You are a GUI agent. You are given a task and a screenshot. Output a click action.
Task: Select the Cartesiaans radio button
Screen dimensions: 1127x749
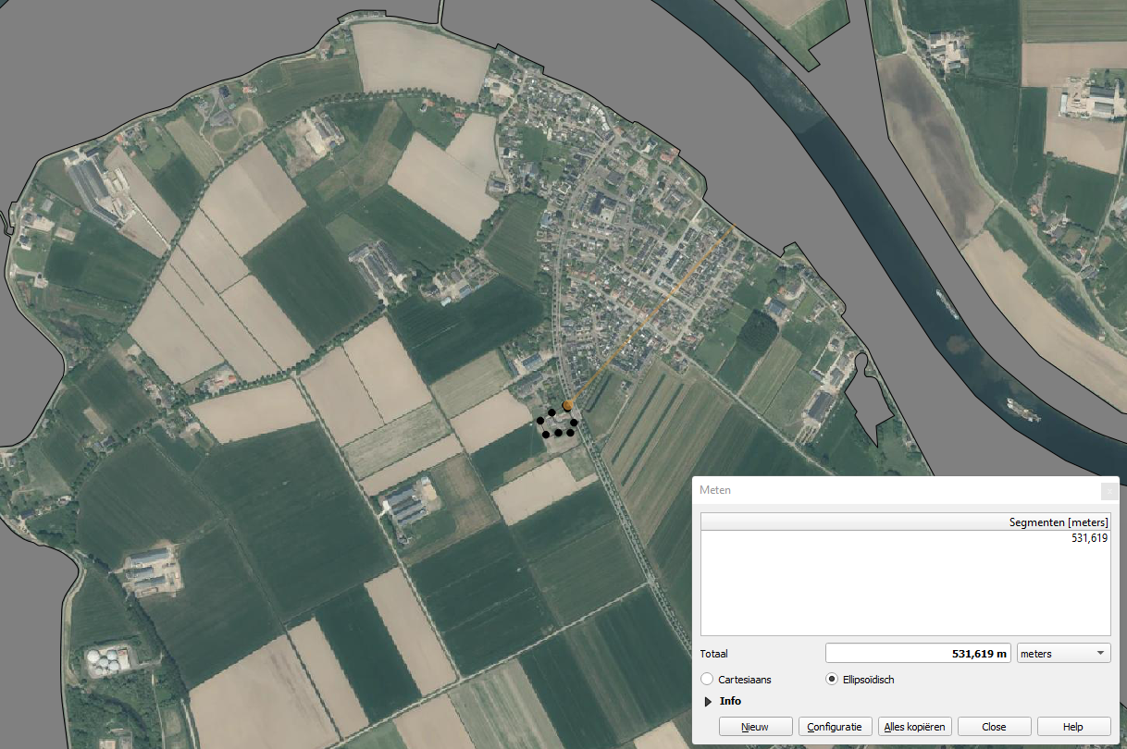click(708, 680)
